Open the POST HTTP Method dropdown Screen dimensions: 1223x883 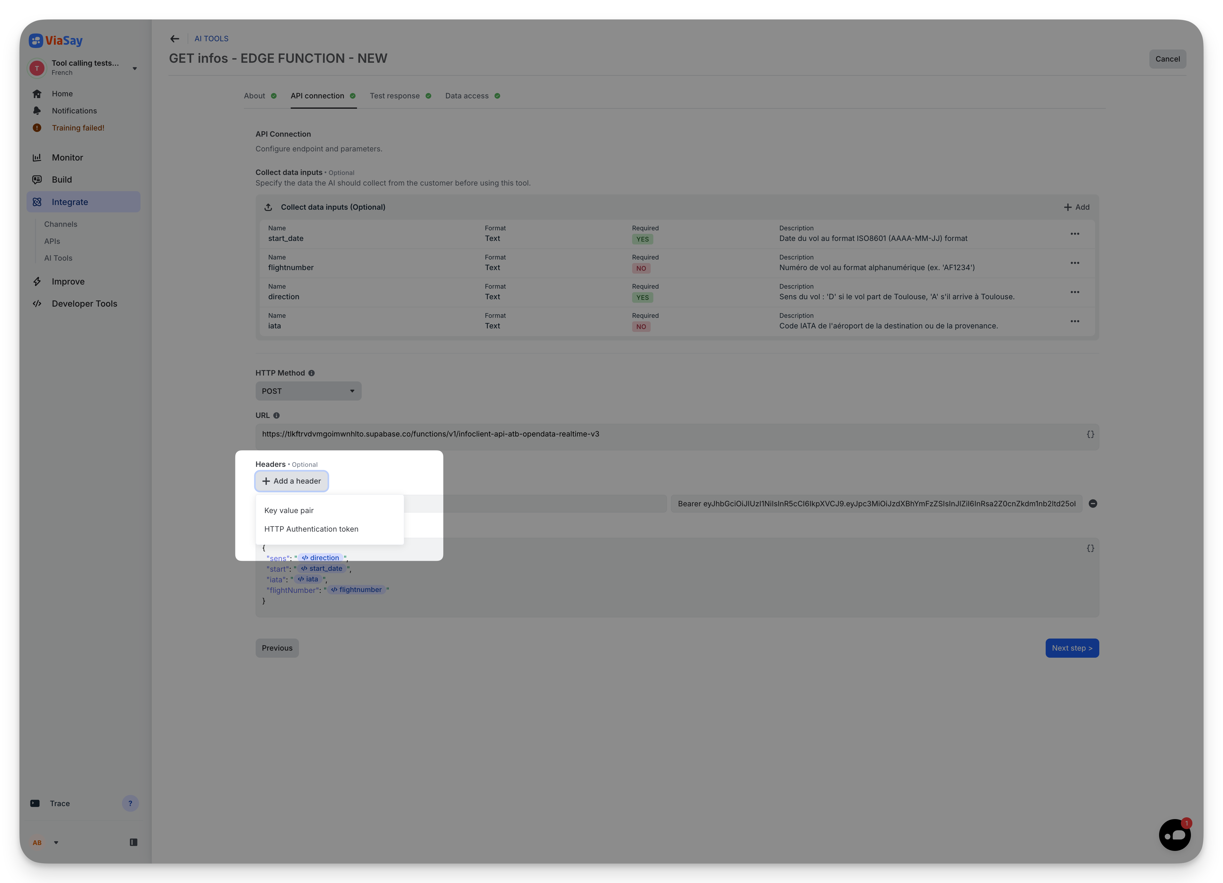(308, 390)
